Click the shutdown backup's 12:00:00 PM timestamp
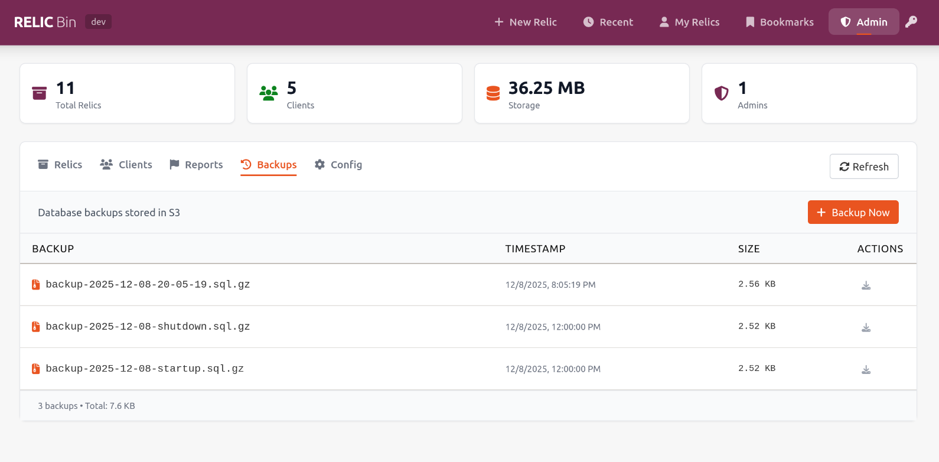The width and height of the screenshot is (939, 462). 553,327
